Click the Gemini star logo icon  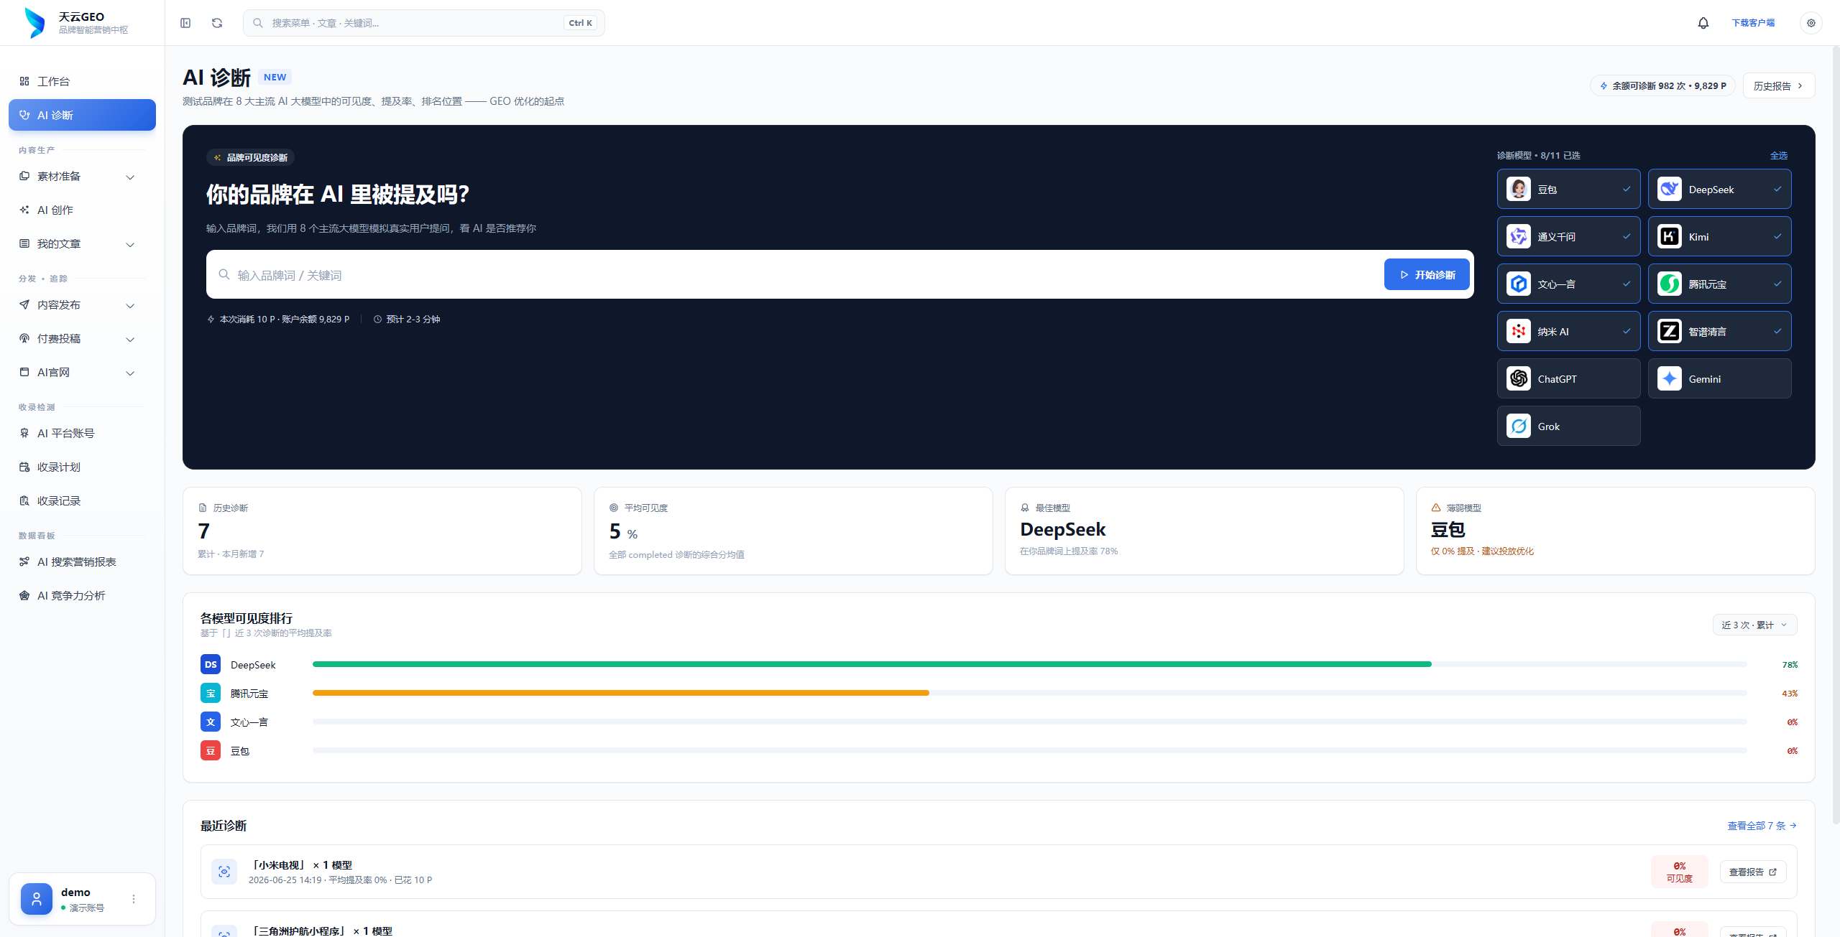(1670, 378)
